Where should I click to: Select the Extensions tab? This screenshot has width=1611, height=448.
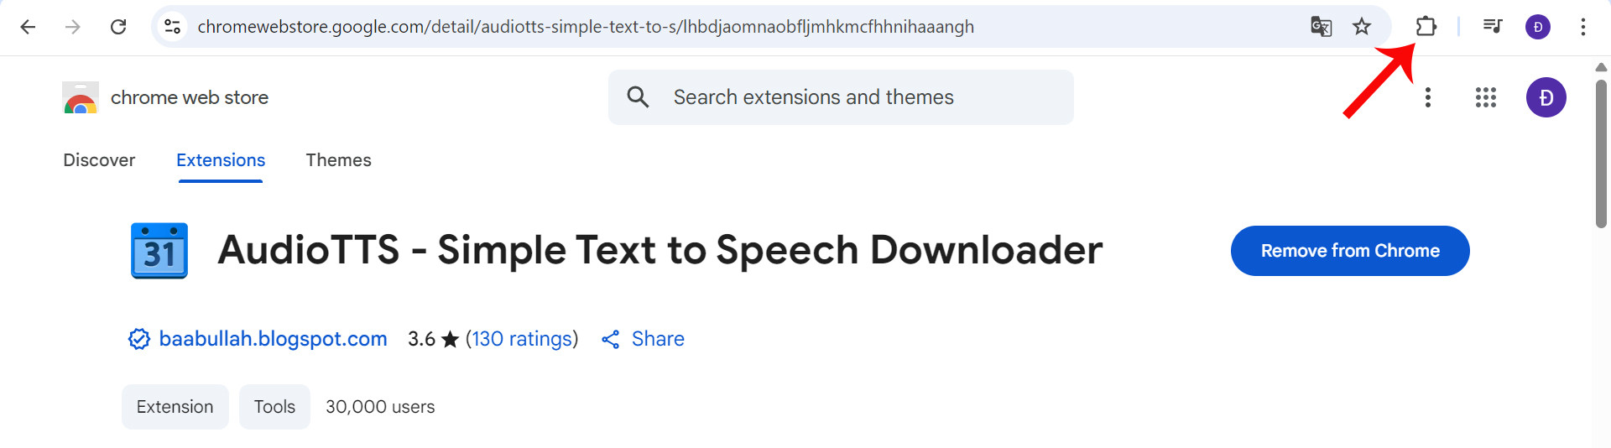pos(221,160)
